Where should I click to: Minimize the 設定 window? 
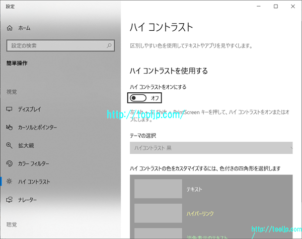pos(259,7)
